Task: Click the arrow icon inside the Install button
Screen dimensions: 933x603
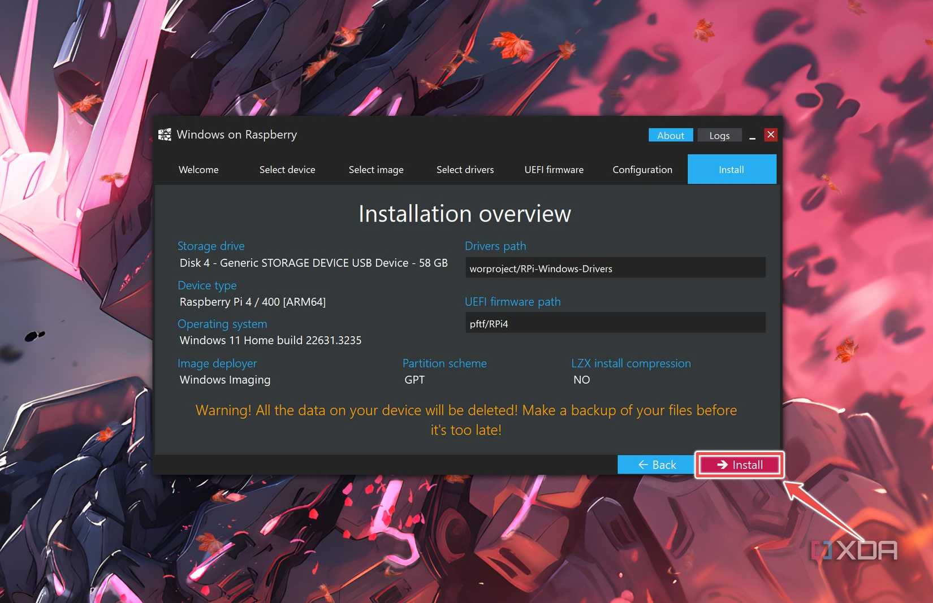Action: click(x=722, y=465)
